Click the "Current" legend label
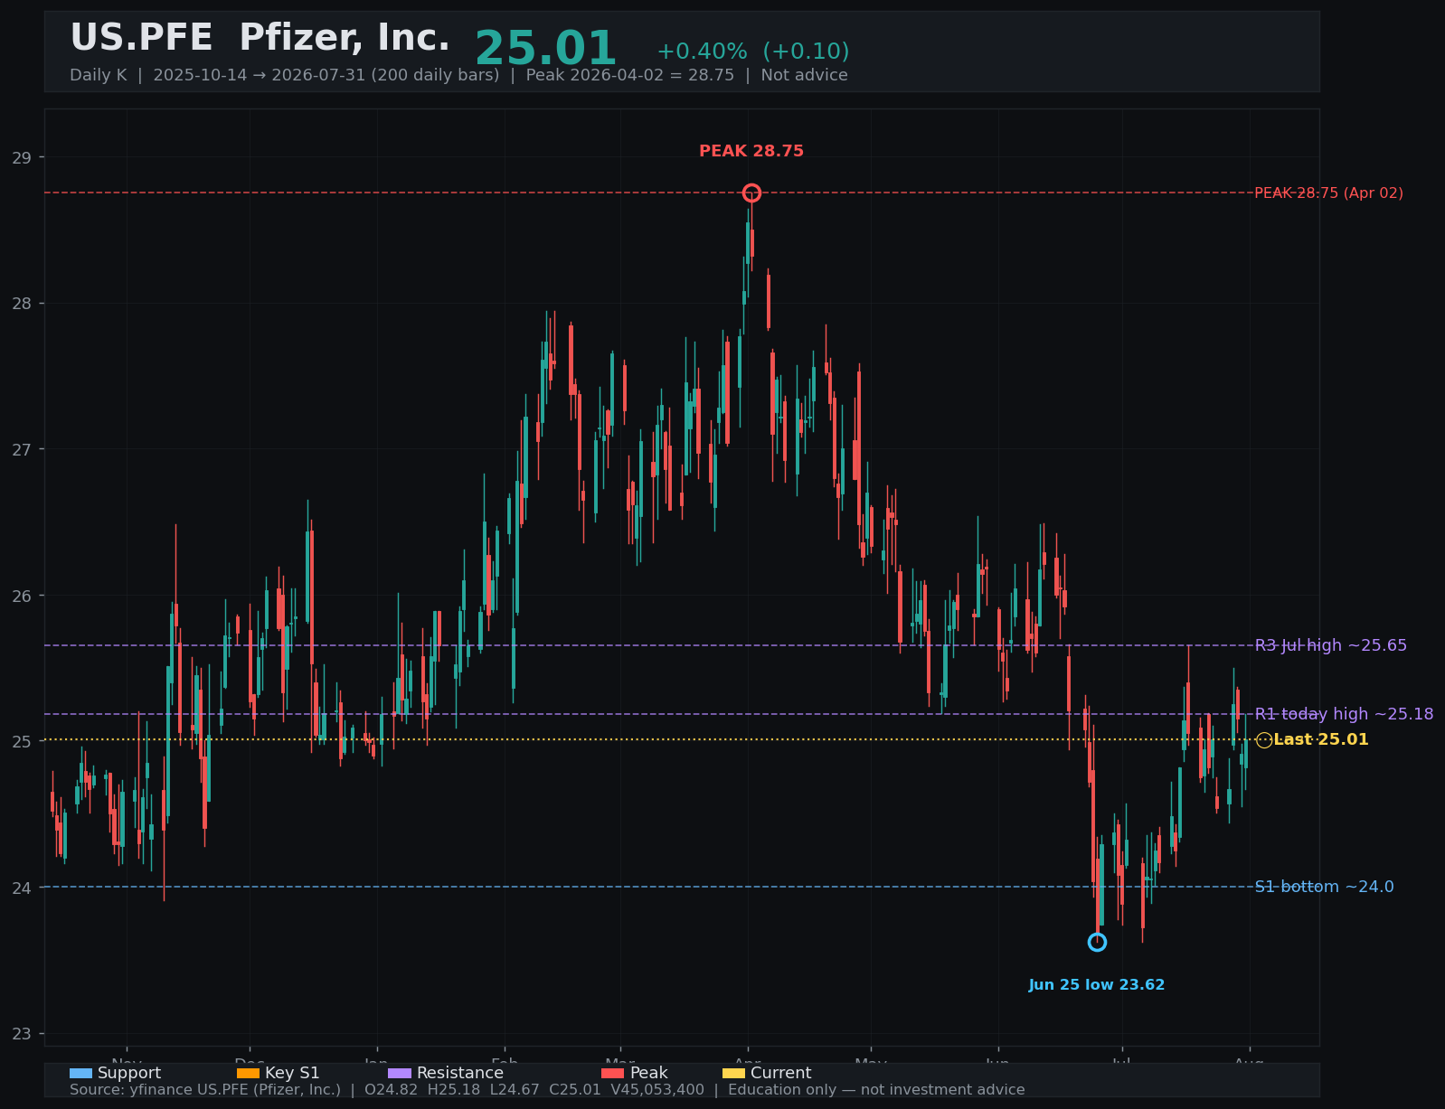This screenshot has height=1109, width=1445. [x=781, y=1073]
